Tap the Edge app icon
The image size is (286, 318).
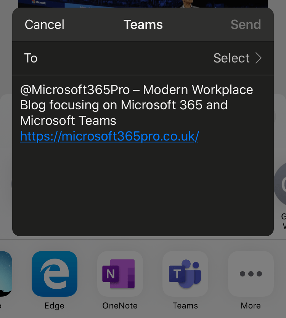[55, 274]
